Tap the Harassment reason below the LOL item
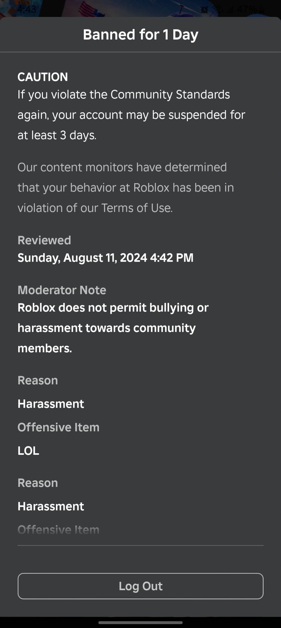Viewport: 281px width, 628px height. click(51, 506)
